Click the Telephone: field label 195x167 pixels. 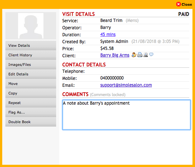(x=73, y=71)
